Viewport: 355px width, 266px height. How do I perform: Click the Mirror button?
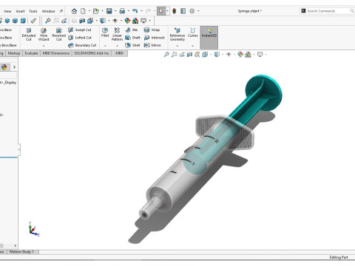152,45
